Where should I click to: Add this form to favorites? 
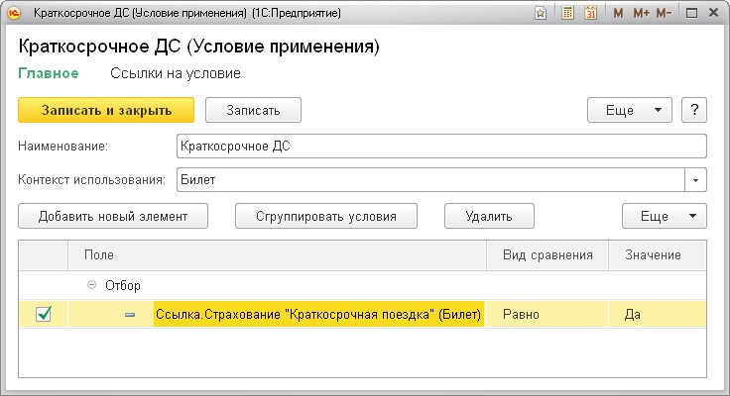(541, 14)
